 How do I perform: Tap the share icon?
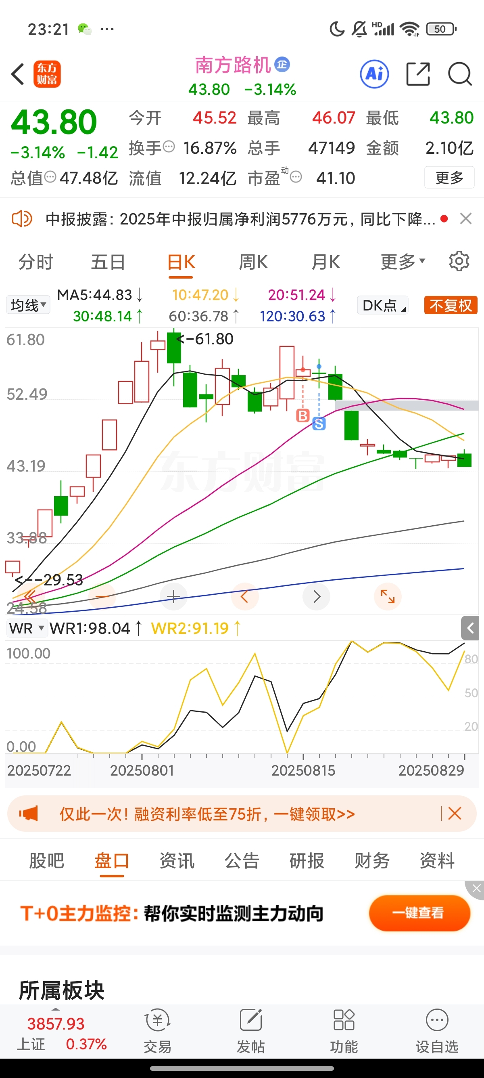tap(418, 74)
